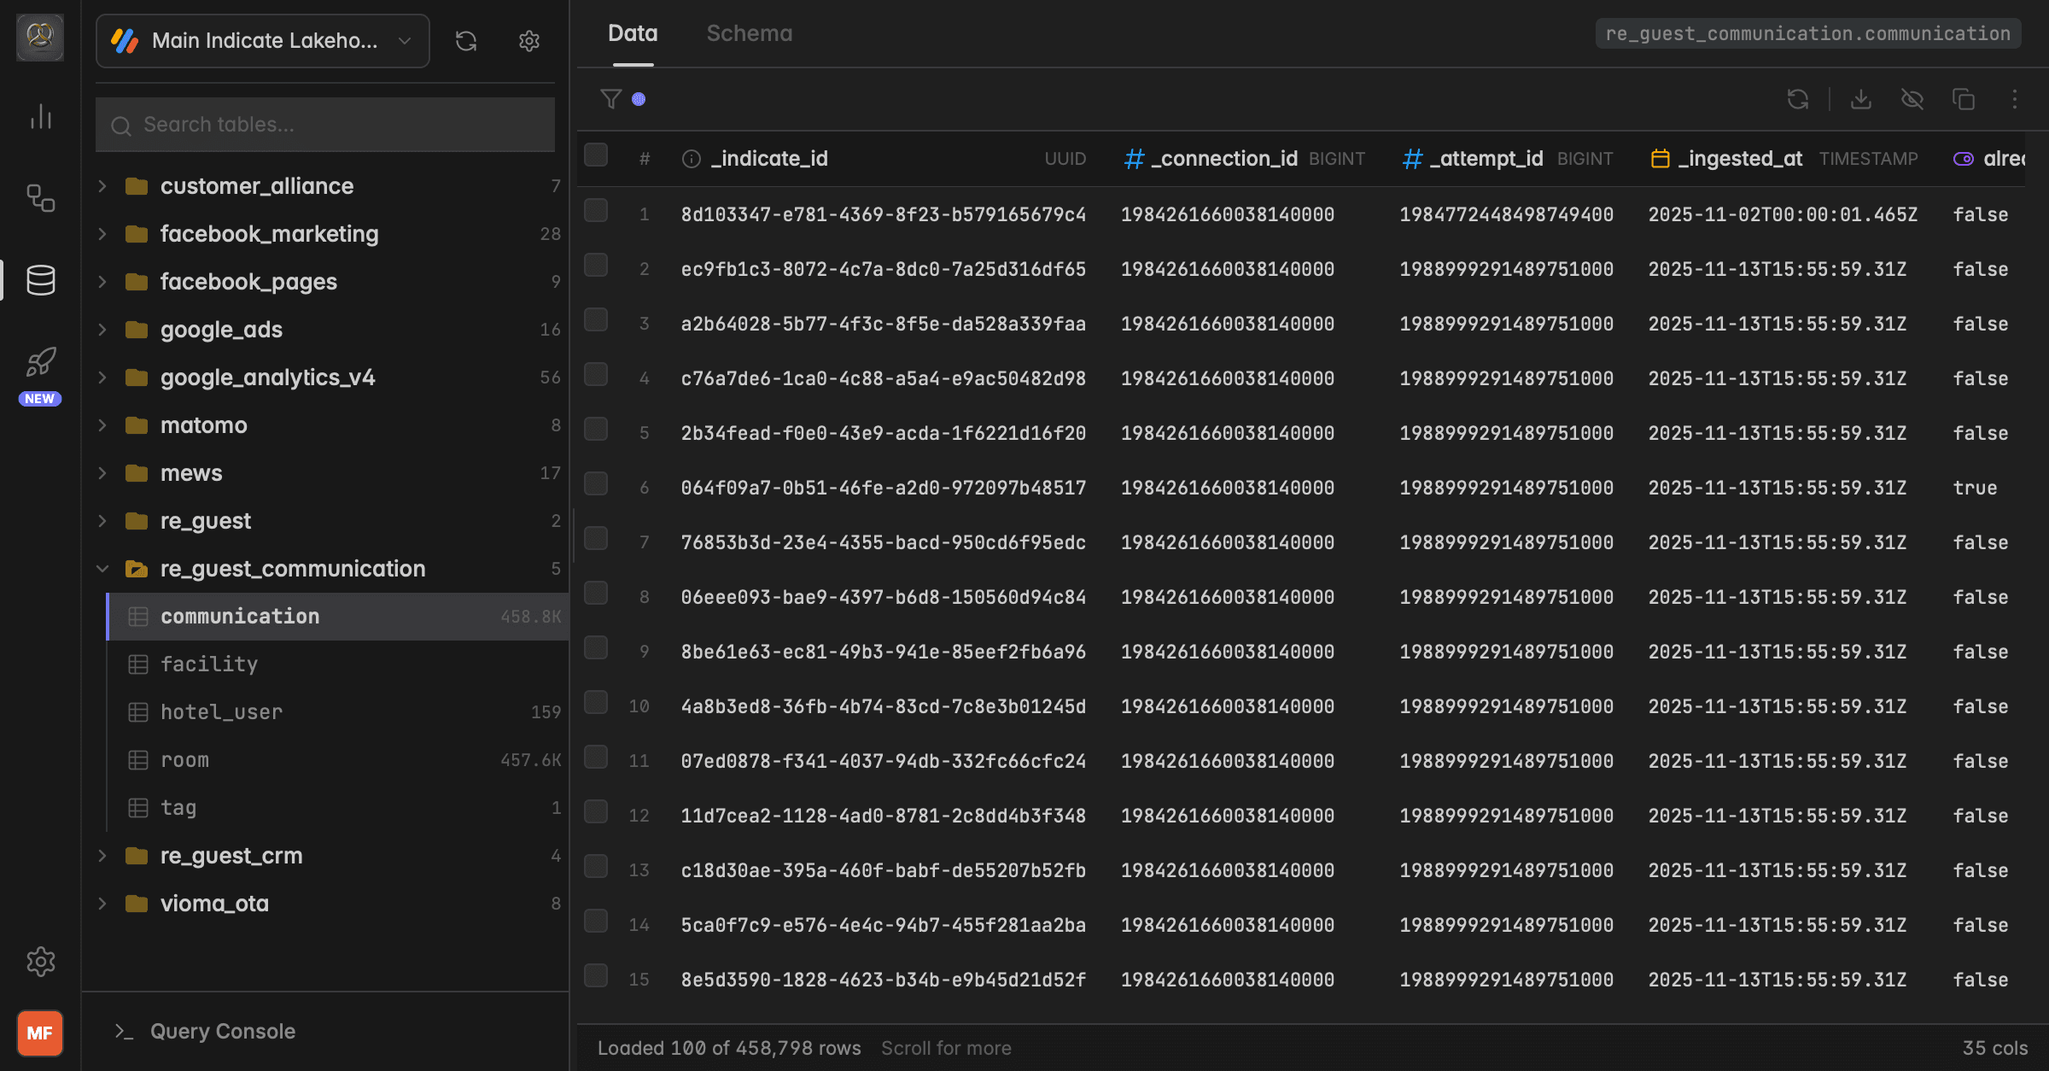Expand the facebook_pages folder
Viewport: 2049px width, 1071px height.
102,282
